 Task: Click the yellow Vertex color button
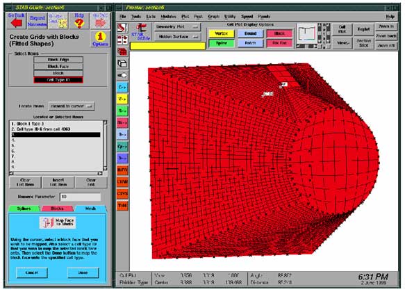222,33
